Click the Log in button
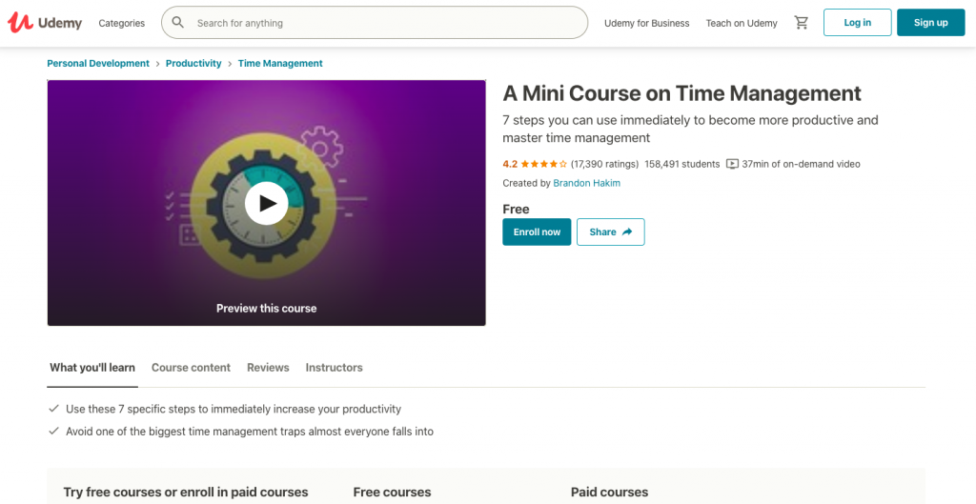 (x=858, y=23)
